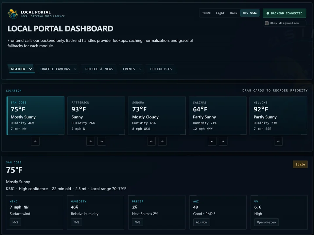Click '22 min old' text

click(x=61, y=189)
